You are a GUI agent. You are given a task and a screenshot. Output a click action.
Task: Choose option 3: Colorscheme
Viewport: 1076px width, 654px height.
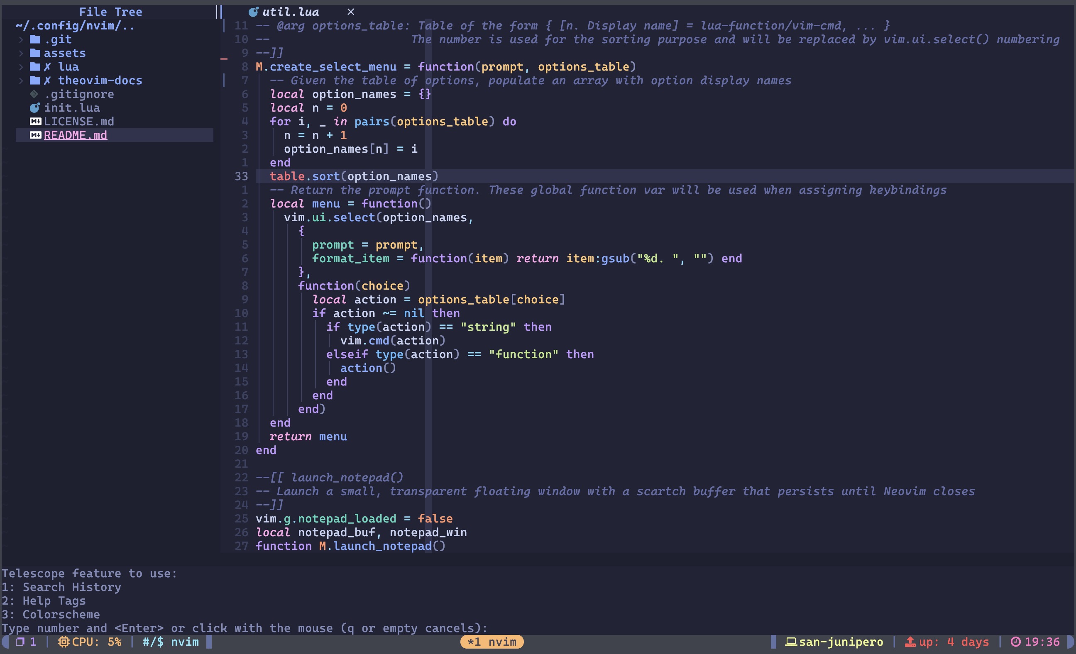pyautogui.click(x=51, y=614)
